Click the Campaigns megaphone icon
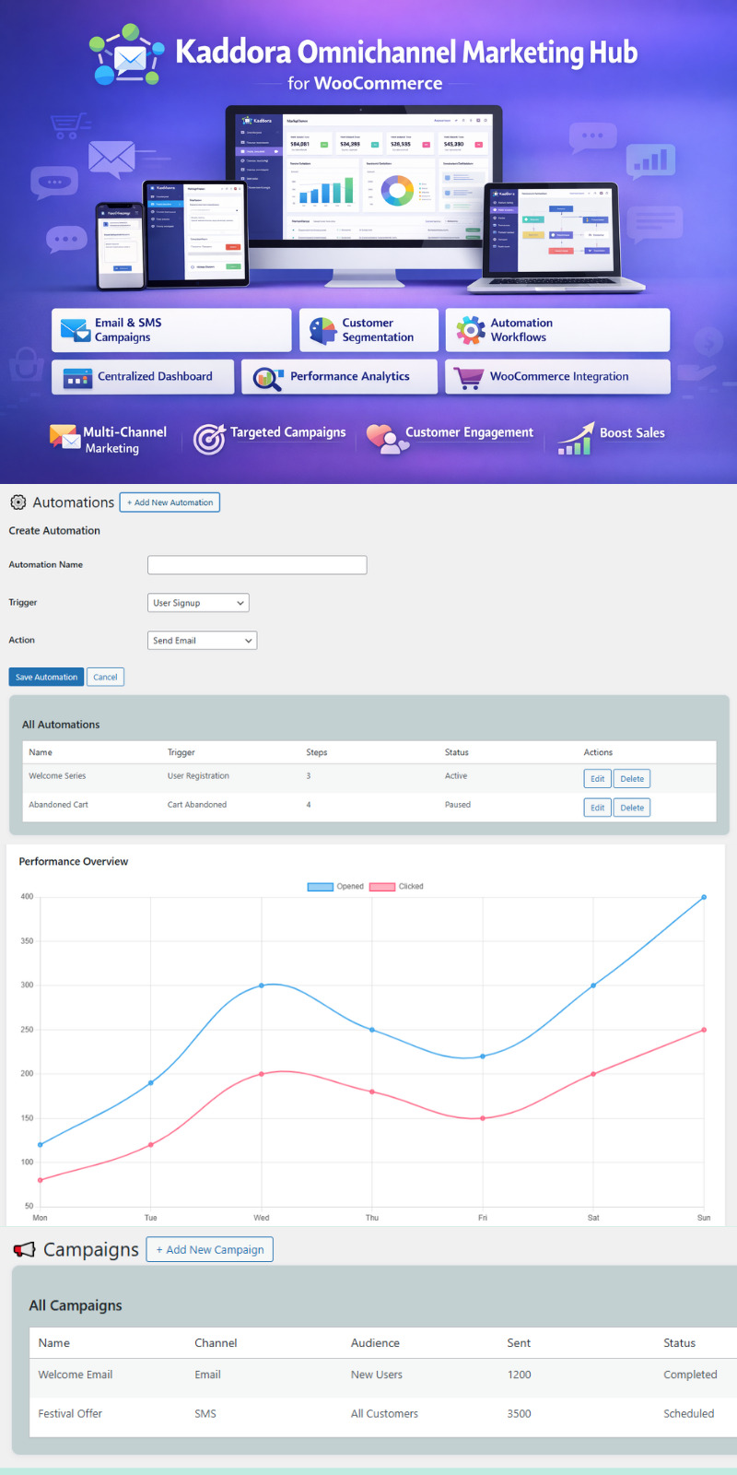Image resolution: width=737 pixels, height=1475 pixels. [x=24, y=1250]
